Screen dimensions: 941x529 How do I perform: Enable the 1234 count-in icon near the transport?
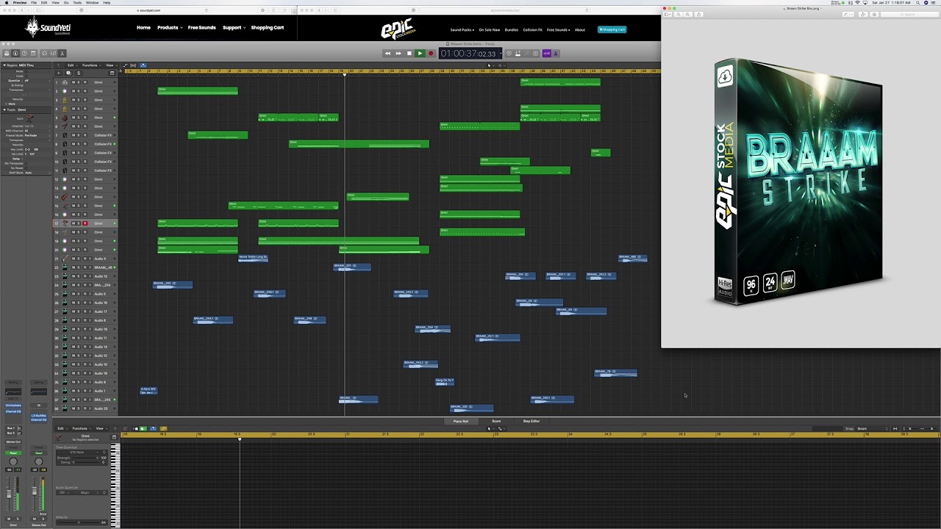tap(546, 53)
